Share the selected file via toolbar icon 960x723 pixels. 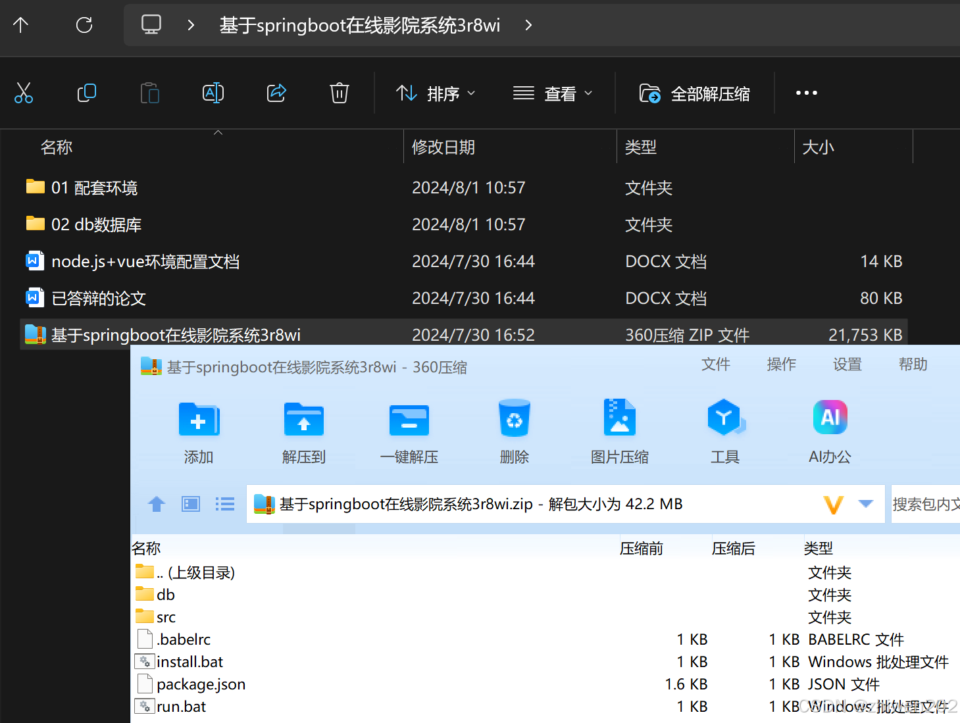point(276,93)
